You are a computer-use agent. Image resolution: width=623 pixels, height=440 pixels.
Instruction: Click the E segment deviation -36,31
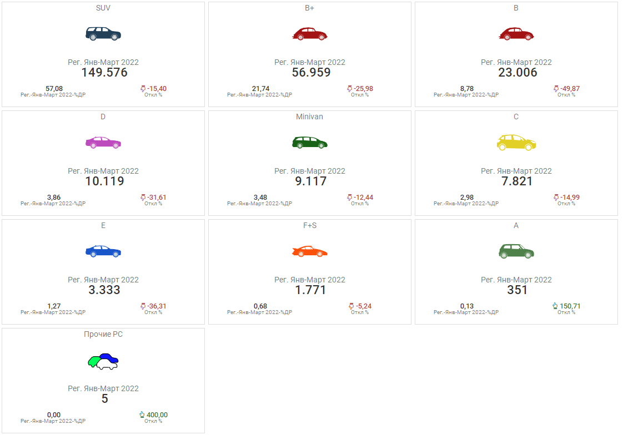[x=157, y=306]
